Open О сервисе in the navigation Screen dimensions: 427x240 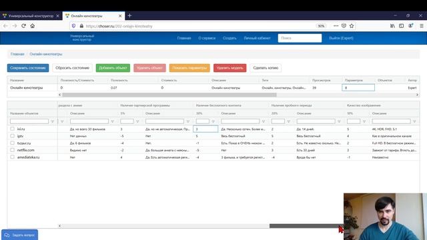coord(207,38)
